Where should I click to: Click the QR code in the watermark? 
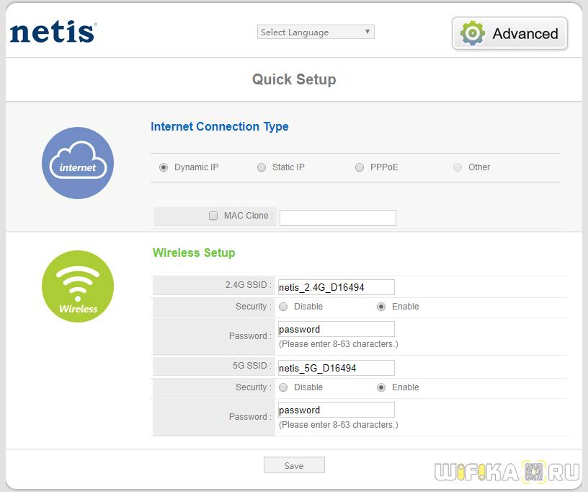pos(534,471)
